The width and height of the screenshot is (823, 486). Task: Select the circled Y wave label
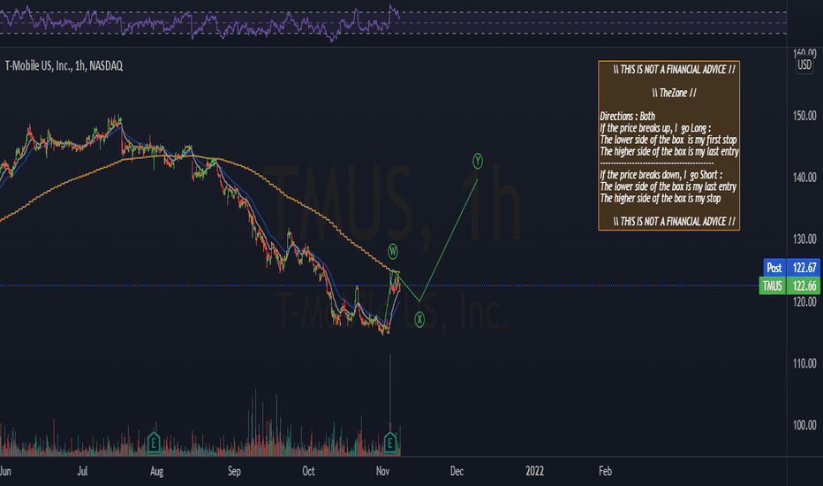tap(477, 161)
